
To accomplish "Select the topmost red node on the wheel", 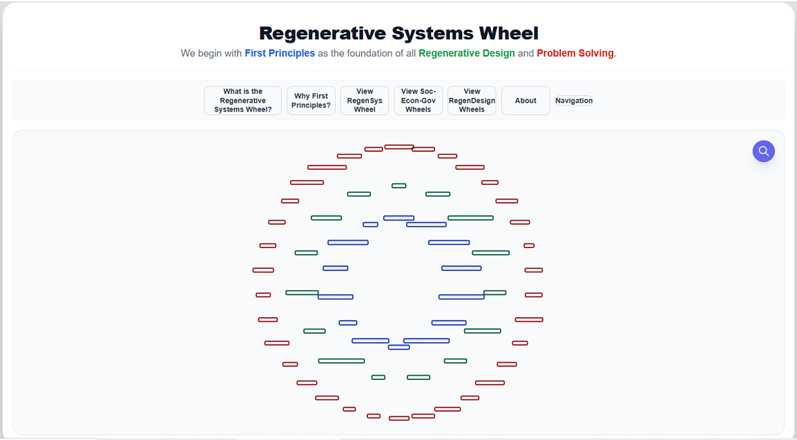I will (399, 147).
